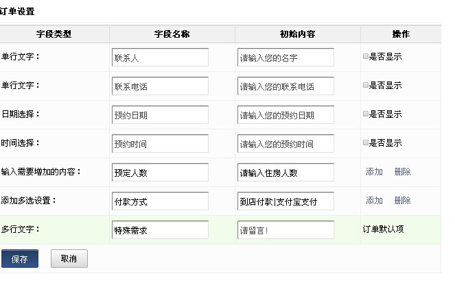Click 删除 link in 预定人数 row
Image resolution: width=455 pixels, height=300 pixels.
click(x=402, y=172)
